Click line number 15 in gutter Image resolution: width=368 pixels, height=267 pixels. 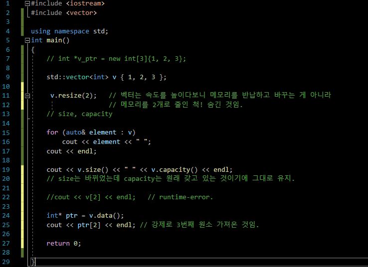click(x=6, y=133)
